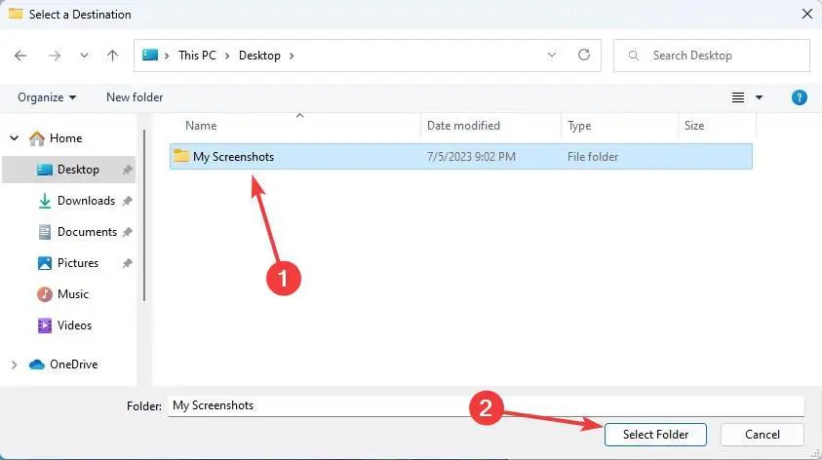Screen dimensions: 822x460
Task: Select 'This PC' in the breadcrumb
Action: coord(197,55)
